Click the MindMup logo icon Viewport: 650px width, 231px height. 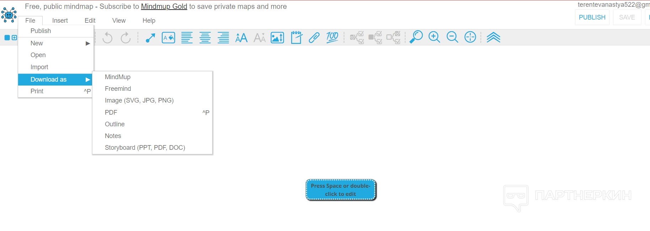coord(9,15)
